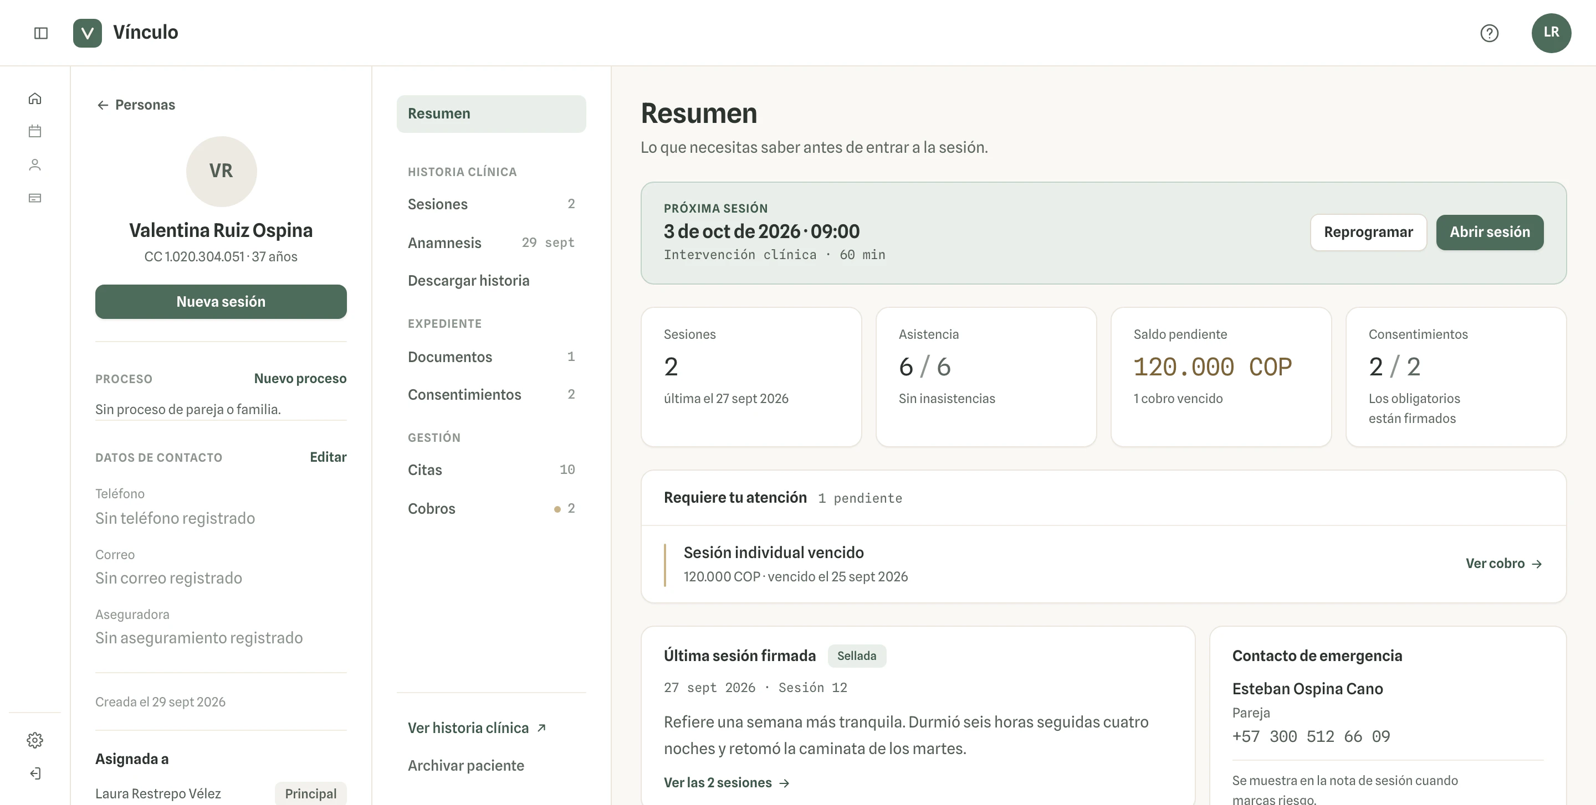This screenshot has width=1596, height=805.
Task: Click the VR patient avatar
Action: pyautogui.click(x=221, y=171)
